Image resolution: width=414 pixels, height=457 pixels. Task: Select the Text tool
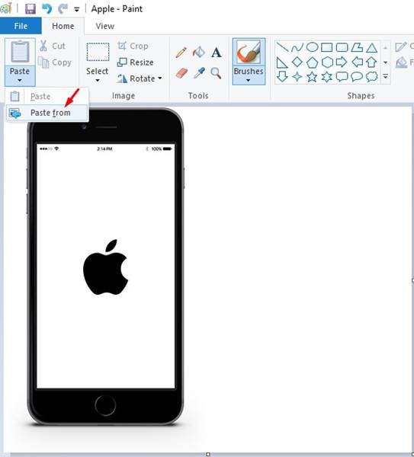217,53
